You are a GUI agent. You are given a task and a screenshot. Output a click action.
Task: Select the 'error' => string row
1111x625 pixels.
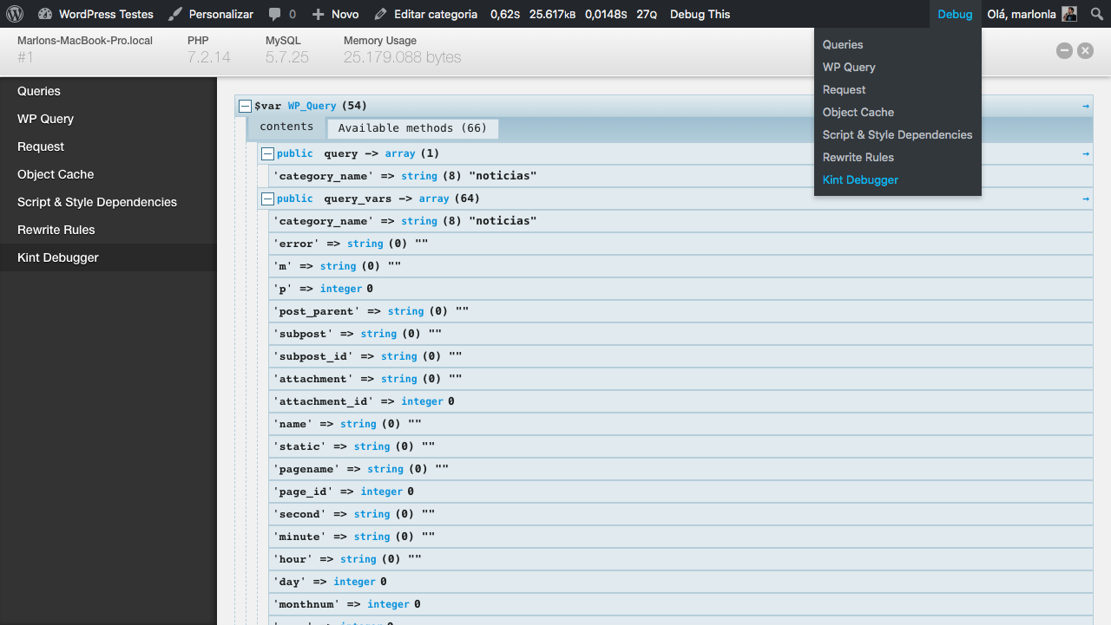(681, 244)
